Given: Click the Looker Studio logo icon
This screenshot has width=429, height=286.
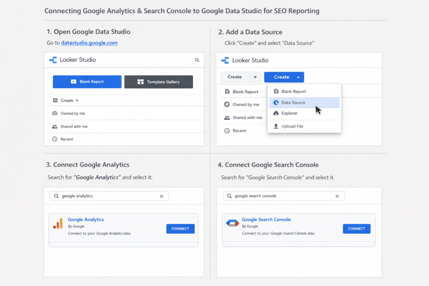Looking at the screenshot, I should (x=53, y=60).
